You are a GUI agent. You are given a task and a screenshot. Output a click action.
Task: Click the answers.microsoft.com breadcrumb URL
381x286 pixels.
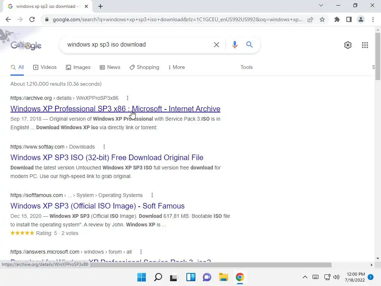[x=71, y=252]
